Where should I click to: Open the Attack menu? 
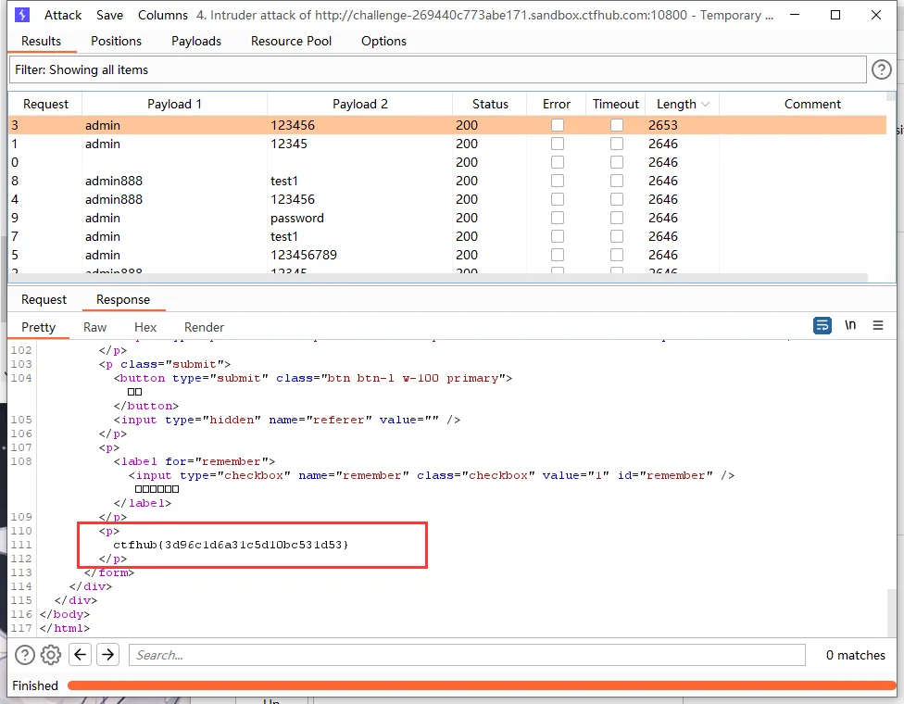coord(63,15)
